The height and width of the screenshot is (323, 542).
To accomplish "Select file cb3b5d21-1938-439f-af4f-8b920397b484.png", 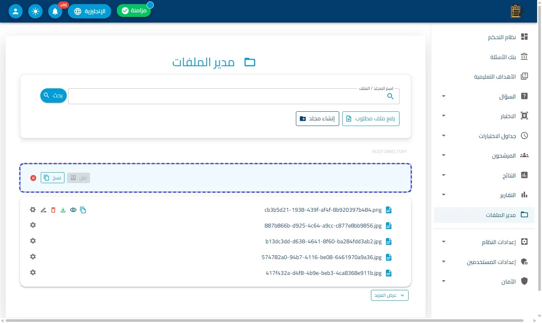I will (323, 210).
